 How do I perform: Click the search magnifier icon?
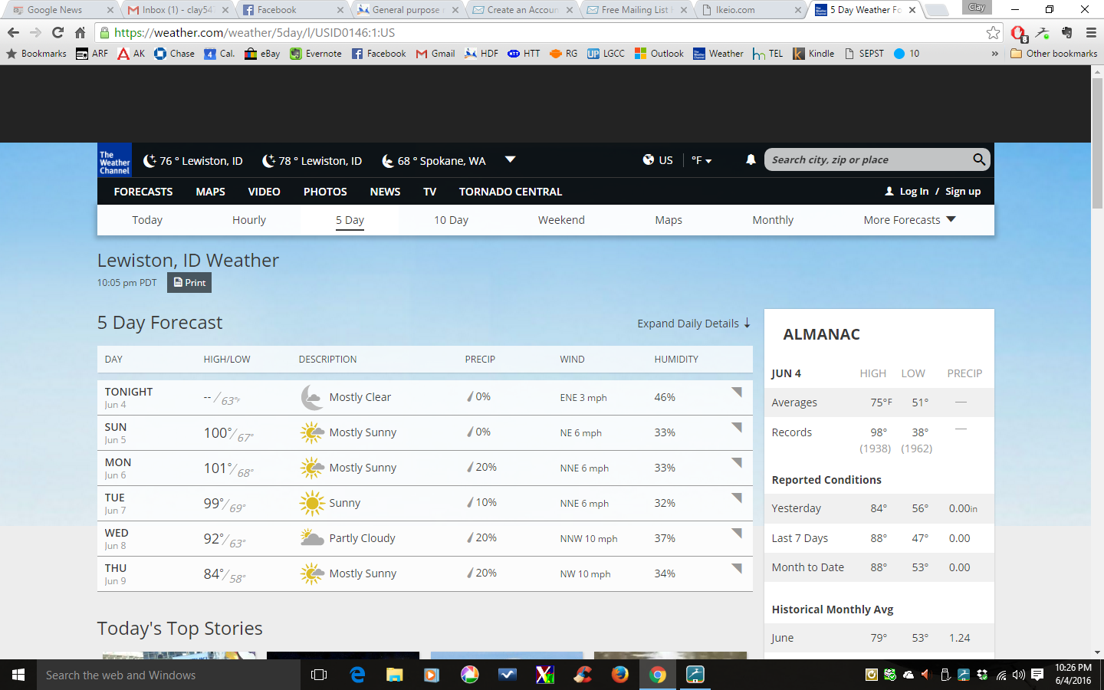(978, 159)
